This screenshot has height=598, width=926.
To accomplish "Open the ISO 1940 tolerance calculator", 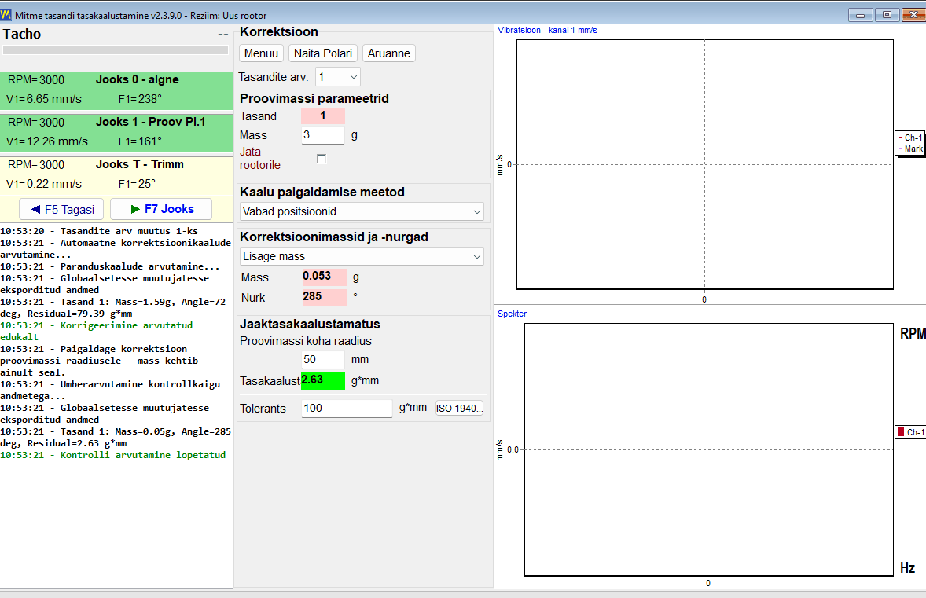I will click(459, 408).
